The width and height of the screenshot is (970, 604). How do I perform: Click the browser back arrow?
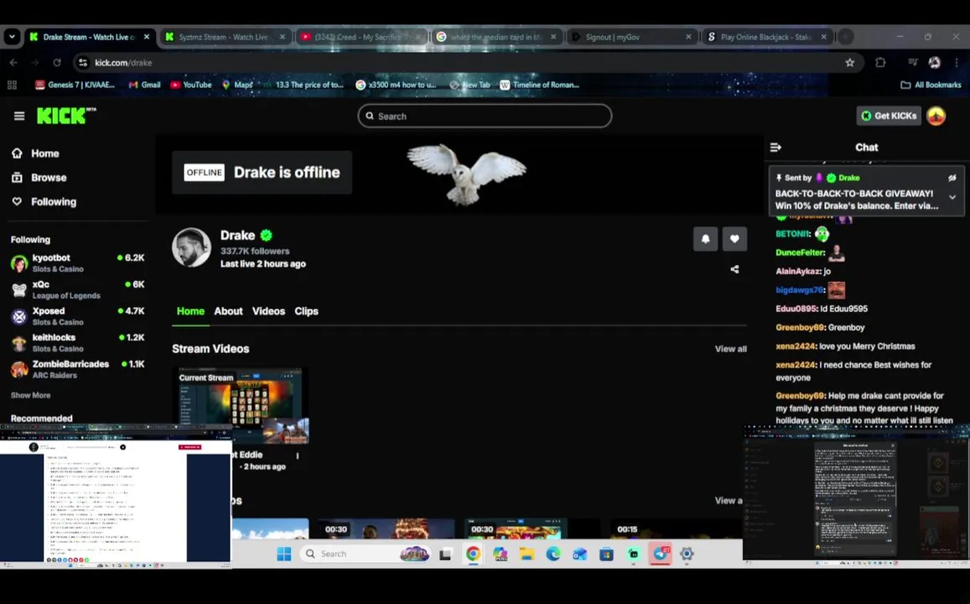tap(13, 63)
